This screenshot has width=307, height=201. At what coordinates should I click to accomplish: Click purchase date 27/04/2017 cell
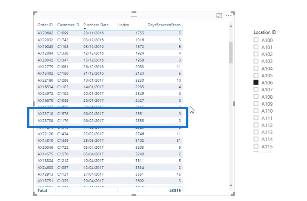pos(94,174)
